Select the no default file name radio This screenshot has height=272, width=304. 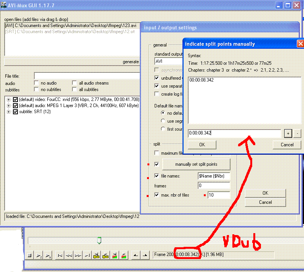pyautogui.click(x=163, y=113)
